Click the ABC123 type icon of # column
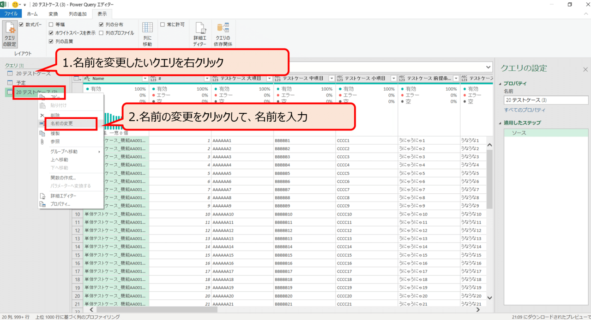Screen dimensions: 591x320 (x=153, y=79)
